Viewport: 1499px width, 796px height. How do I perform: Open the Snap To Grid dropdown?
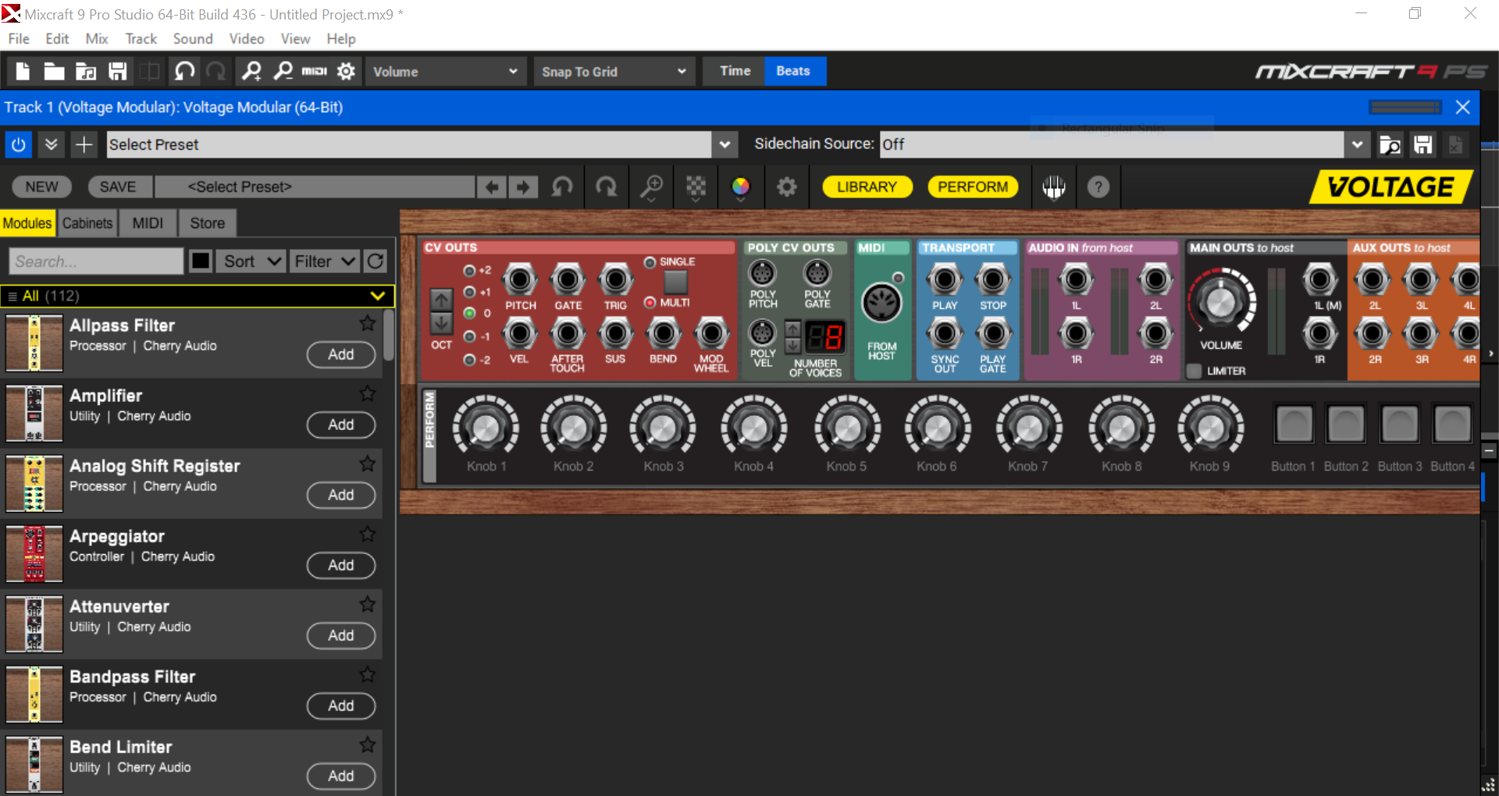[614, 72]
